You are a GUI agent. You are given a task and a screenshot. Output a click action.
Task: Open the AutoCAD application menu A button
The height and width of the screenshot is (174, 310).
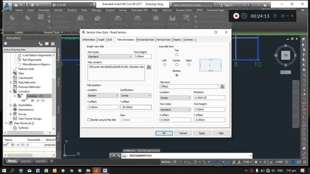[x=7, y=6]
